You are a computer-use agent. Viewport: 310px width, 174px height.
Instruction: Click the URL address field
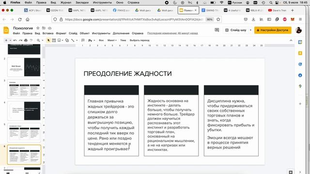pyautogui.click(x=134, y=19)
